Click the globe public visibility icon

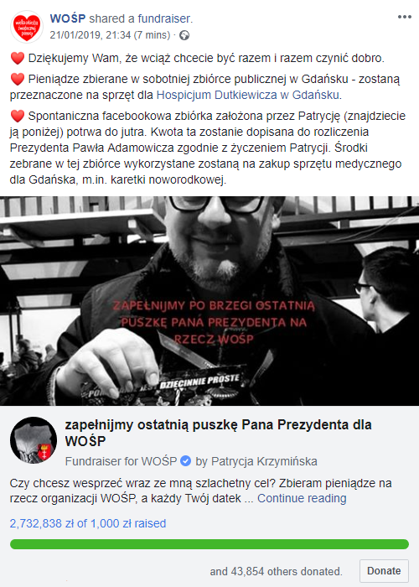click(x=184, y=35)
